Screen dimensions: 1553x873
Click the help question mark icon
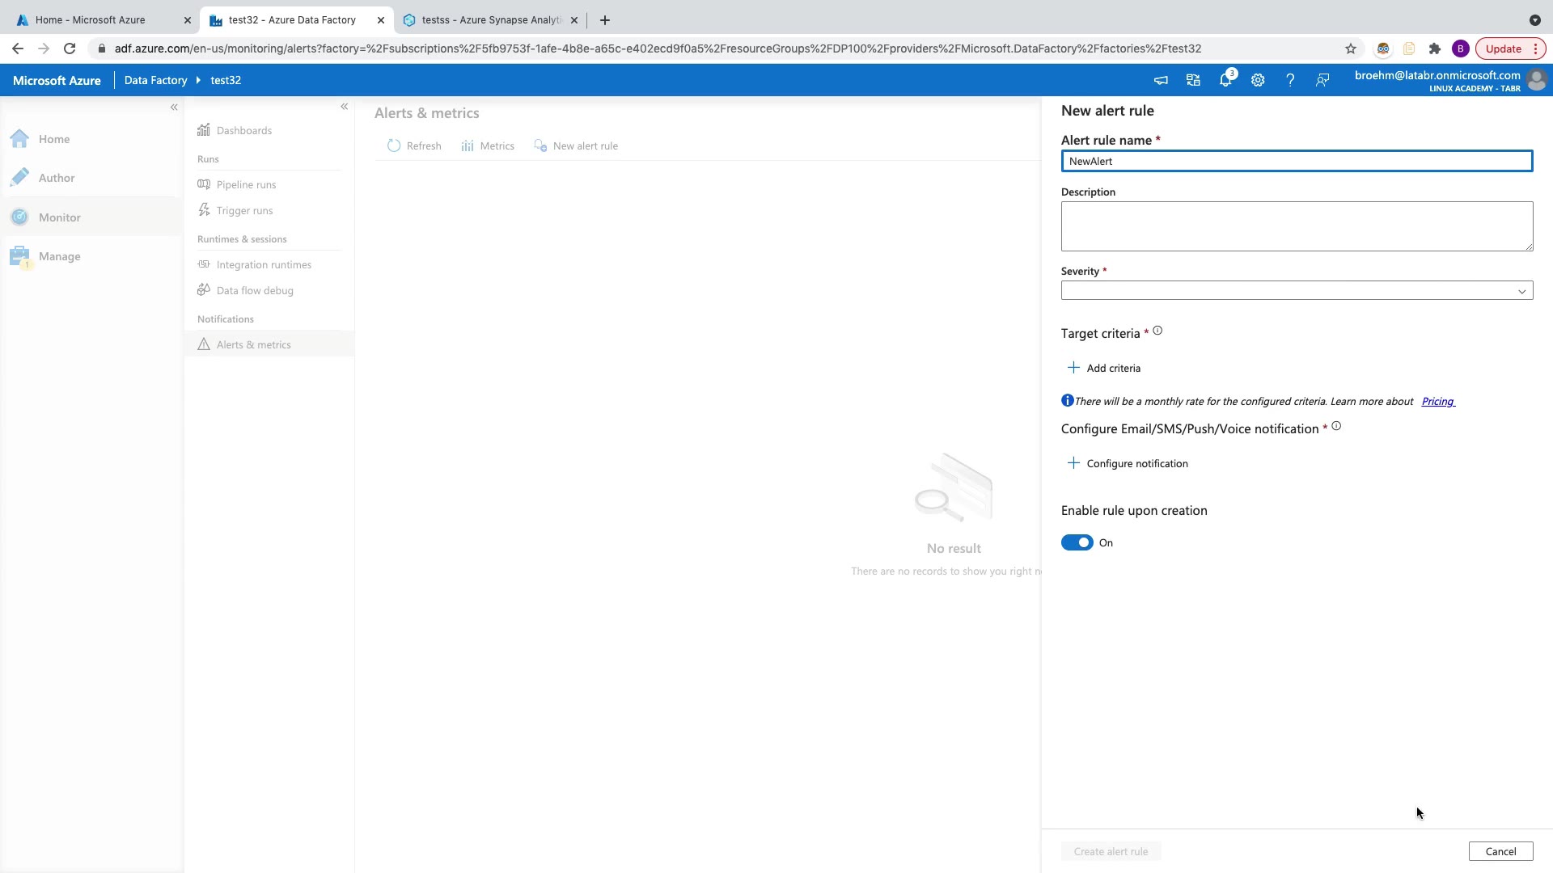(x=1290, y=80)
